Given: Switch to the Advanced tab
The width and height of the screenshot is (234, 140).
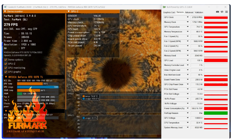Looking at the screenshot, I should coord(189,12).
